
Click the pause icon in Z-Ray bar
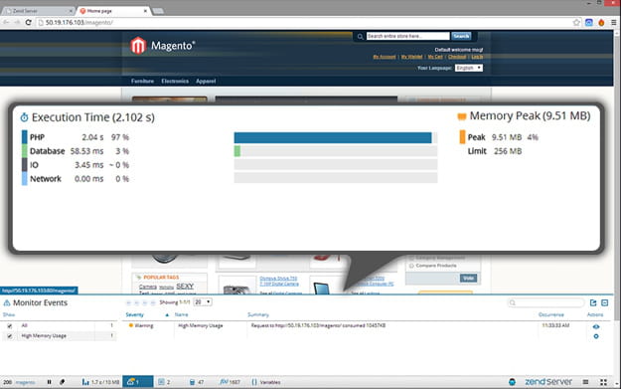[49, 382]
